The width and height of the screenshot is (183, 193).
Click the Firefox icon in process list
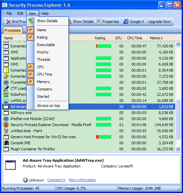(x=6, y=125)
